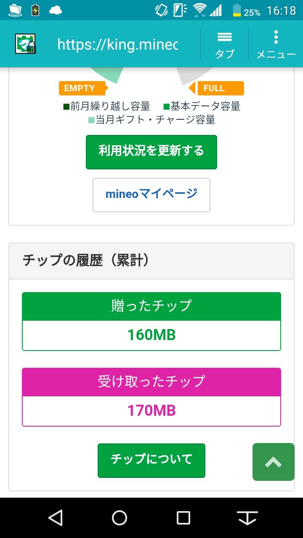Tap the FULL gauge label
Viewport: 303px width, 538px height.
pos(216,88)
